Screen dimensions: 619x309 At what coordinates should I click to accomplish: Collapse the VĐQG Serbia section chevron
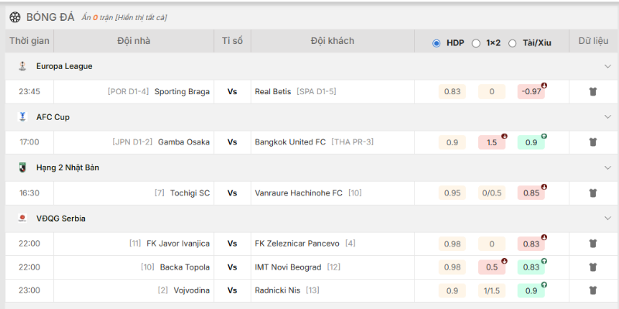[607, 219]
